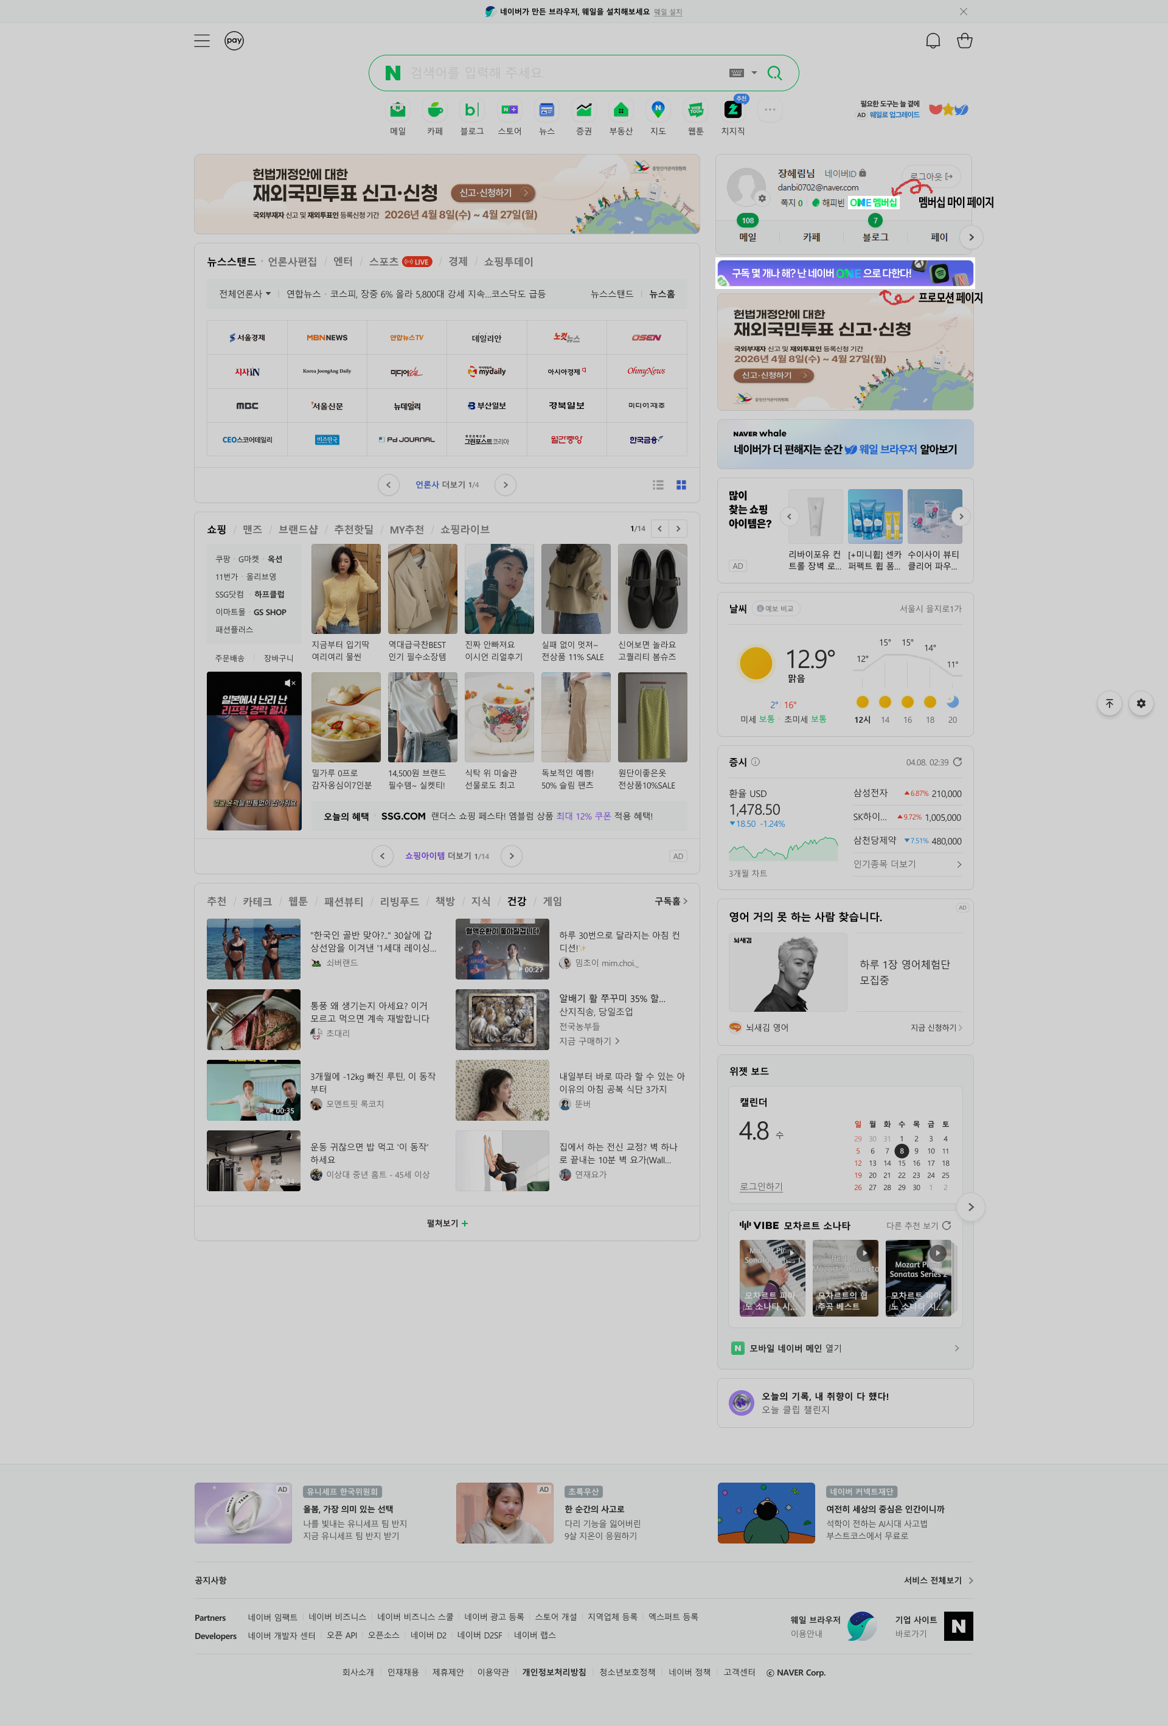This screenshot has height=1726, width=1168.
Task: Refresh VIBE recommendations
Action: coord(946,1225)
